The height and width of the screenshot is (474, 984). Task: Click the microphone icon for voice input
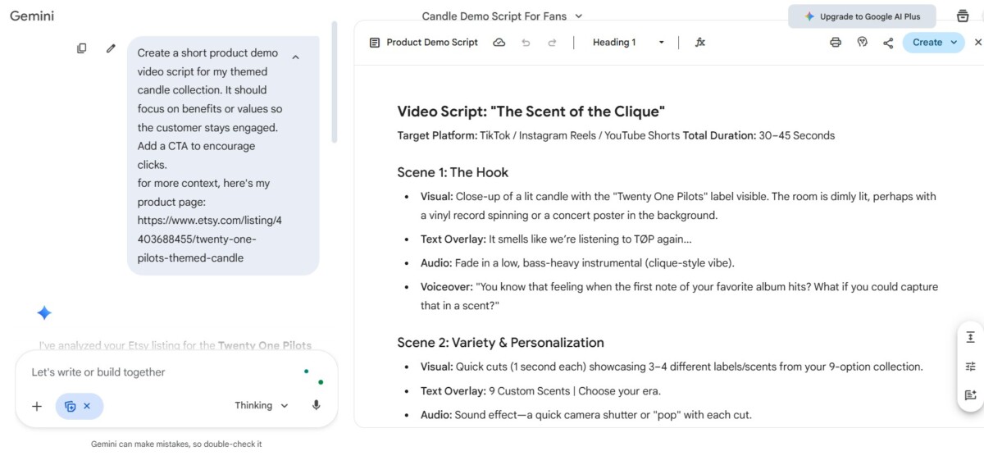click(x=316, y=405)
